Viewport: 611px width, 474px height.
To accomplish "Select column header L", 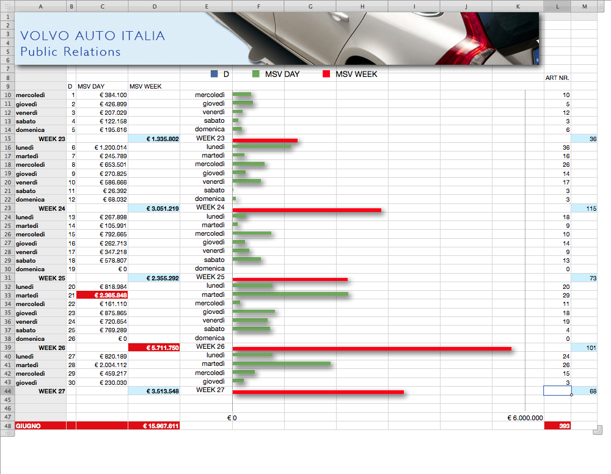I will coord(557,5).
